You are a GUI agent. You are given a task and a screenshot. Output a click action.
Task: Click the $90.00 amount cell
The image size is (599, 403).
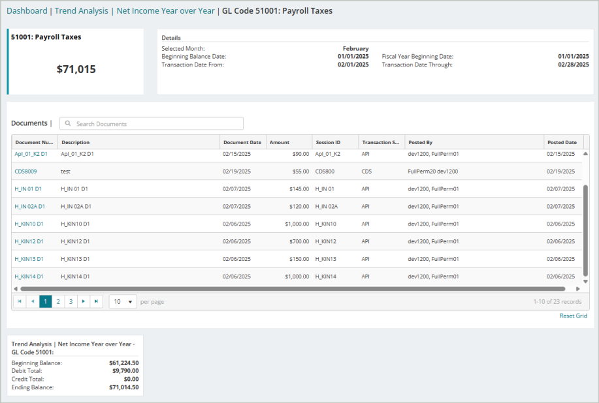300,154
